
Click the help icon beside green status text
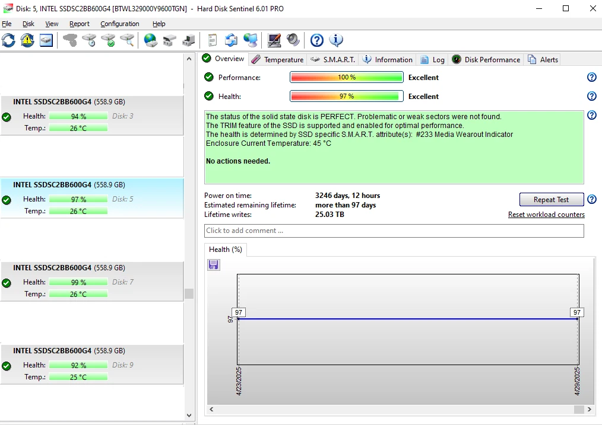point(592,115)
